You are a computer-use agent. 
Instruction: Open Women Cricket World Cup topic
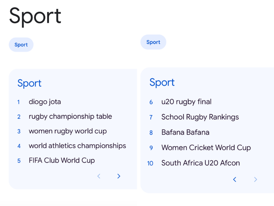point(206,148)
